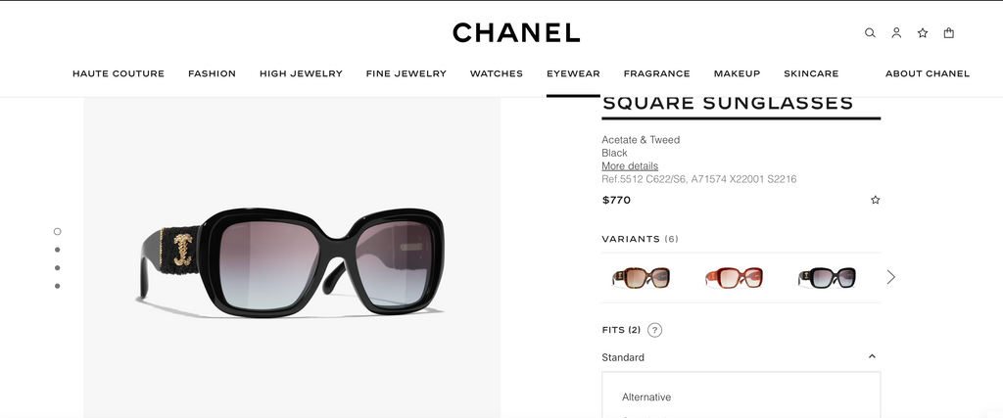The image size is (1003, 418).
Task: Open the account profile icon
Action: click(x=896, y=33)
